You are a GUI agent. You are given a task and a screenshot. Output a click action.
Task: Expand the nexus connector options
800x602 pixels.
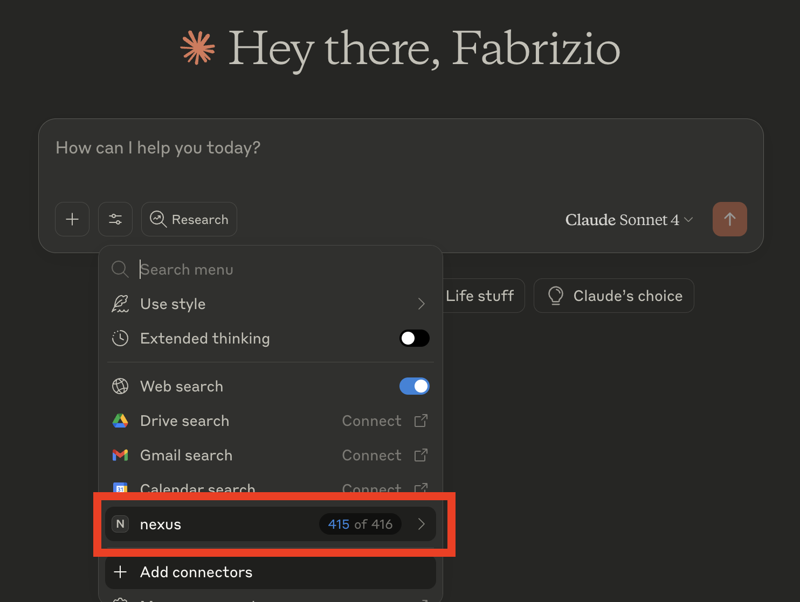click(x=421, y=524)
